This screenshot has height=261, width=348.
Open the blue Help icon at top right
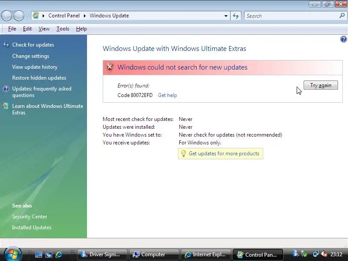click(343, 39)
